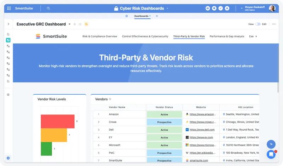The height and width of the screenshot is (166, 283).
Task: Expand the left sidebar with chevron
Action: click(8, 24)
